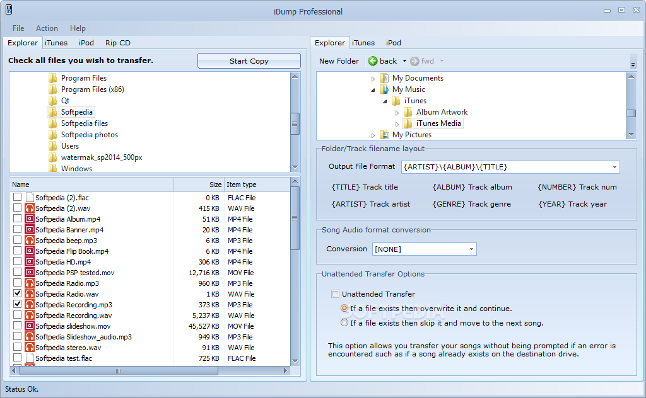Viewport: 646px width, 398px height.
Task: Select the Users folder in tree
Action: [x=70, y=146]
